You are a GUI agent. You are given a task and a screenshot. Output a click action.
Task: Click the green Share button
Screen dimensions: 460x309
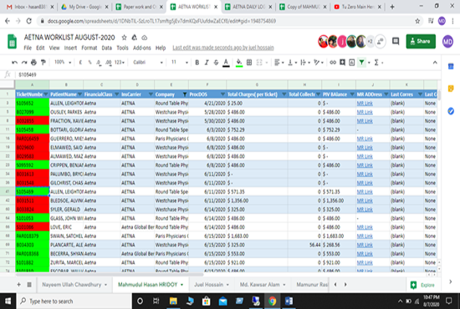pos(421,41)
